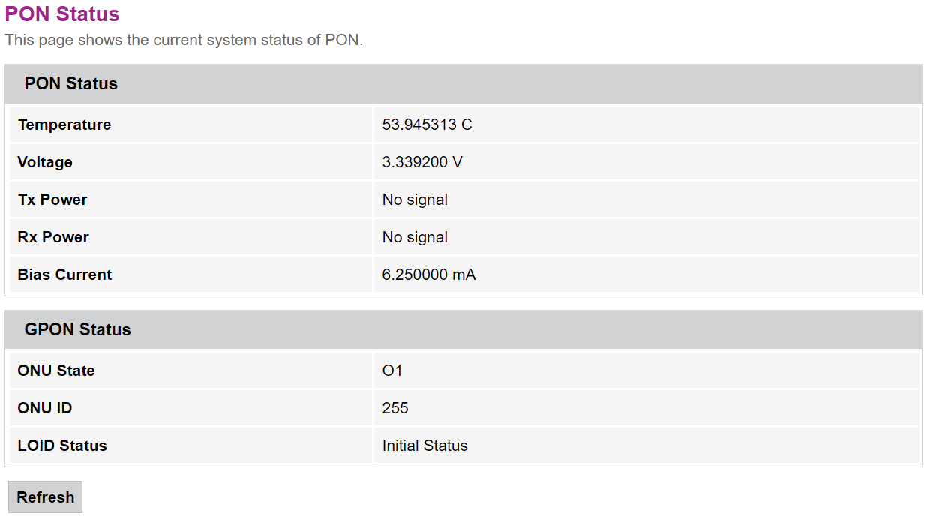Click the ONU State label

click(56, 371)
